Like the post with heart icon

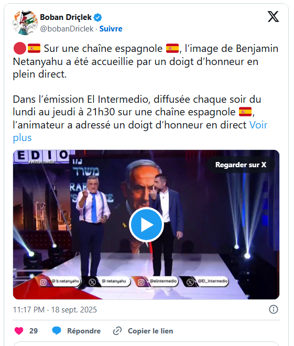(19, 331)
